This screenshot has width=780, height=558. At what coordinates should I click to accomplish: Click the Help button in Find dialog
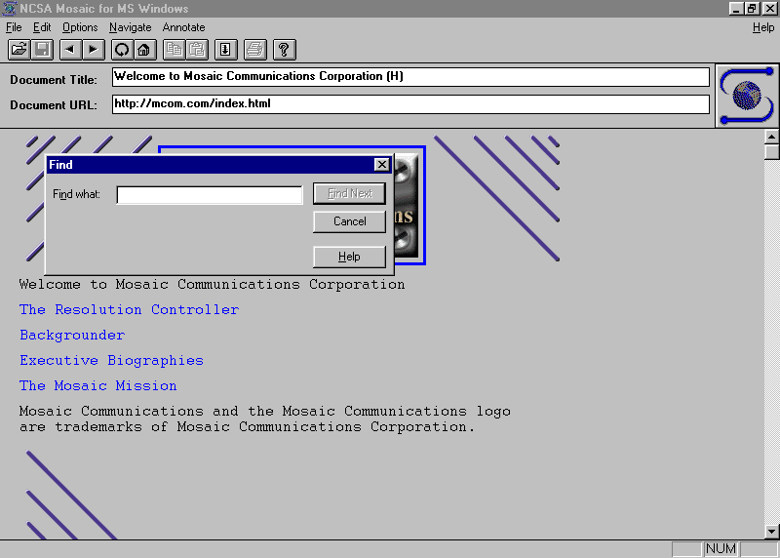pos(349,257)
